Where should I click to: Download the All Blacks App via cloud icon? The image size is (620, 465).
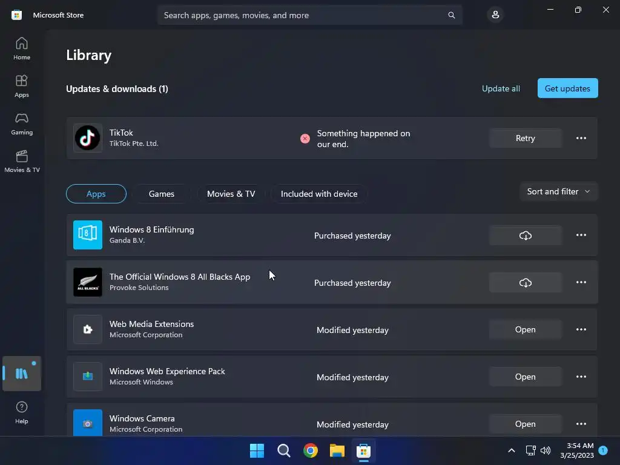[x=525, y=282]
